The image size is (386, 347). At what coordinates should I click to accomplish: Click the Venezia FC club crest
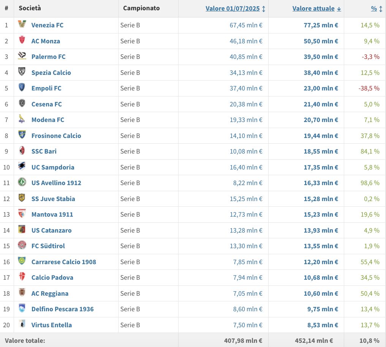point(22,24)
